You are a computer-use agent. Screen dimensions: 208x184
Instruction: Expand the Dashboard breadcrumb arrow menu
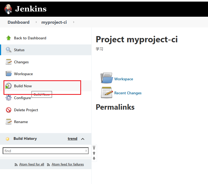36,22
